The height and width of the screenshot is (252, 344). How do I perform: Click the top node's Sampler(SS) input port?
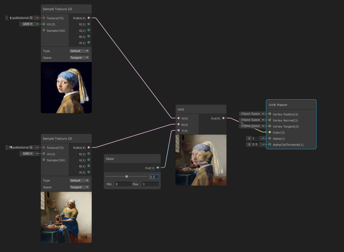[x=44, y=30]
